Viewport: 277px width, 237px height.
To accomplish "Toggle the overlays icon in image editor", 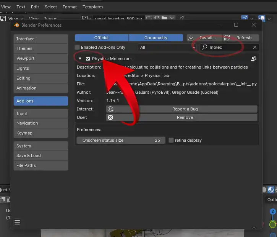I will tap(262, 18).
